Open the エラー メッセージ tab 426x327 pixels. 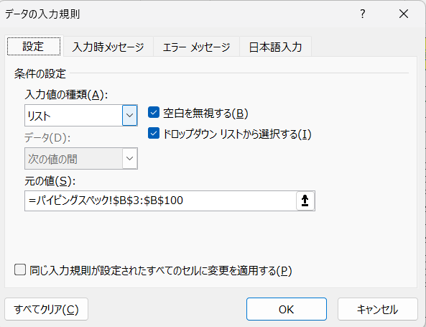coord(196,47)
